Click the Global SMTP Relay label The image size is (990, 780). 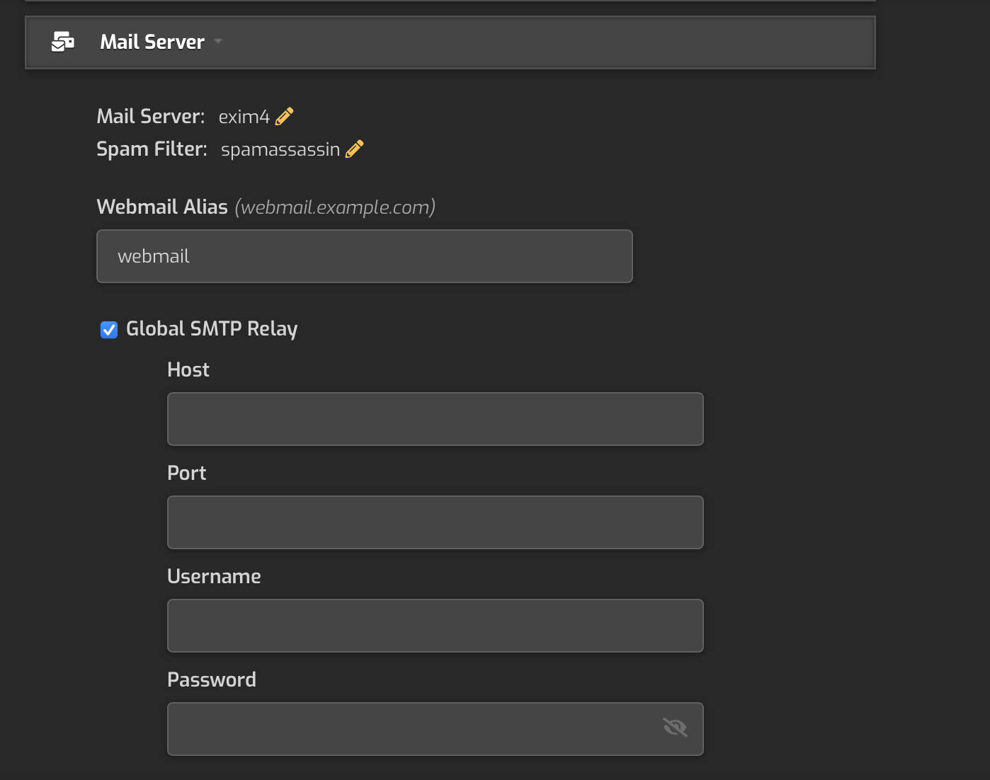(212, 329)
